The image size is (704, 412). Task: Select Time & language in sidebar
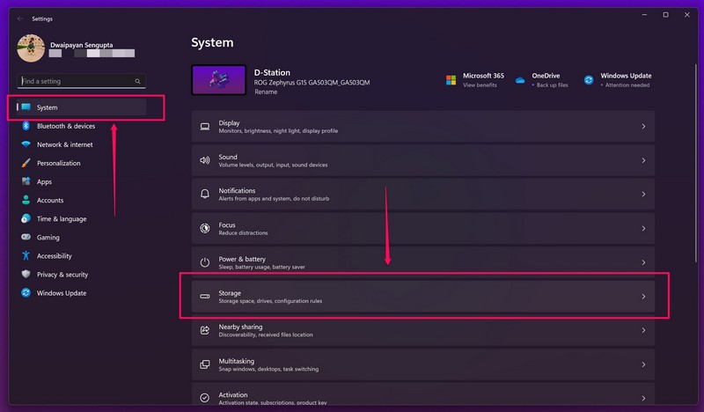[61, 218]
